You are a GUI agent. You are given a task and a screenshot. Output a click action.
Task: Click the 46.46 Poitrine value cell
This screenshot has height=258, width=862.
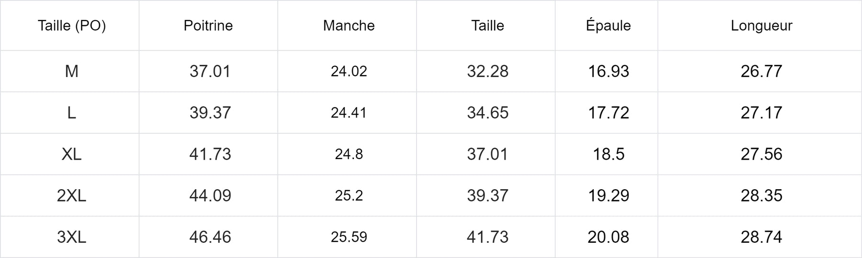pyautogui.click(x=210, y=237)
